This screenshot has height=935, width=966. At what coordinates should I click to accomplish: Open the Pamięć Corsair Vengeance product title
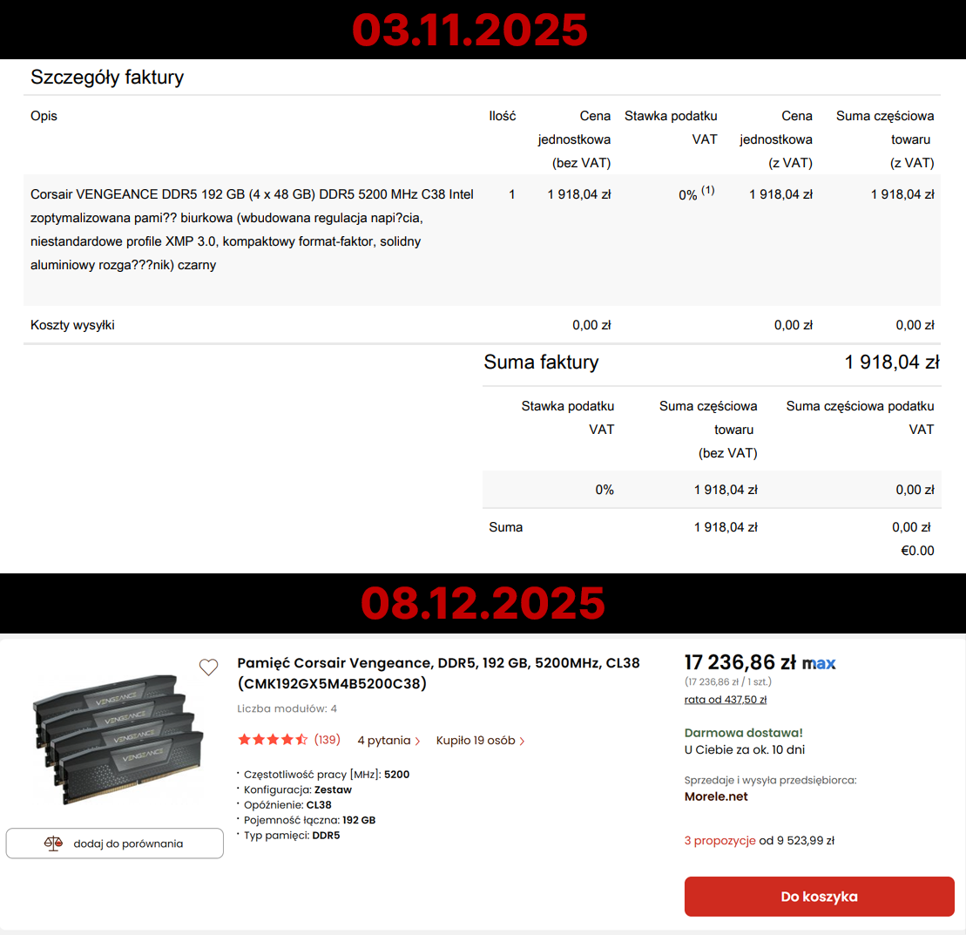coord(438,673)
